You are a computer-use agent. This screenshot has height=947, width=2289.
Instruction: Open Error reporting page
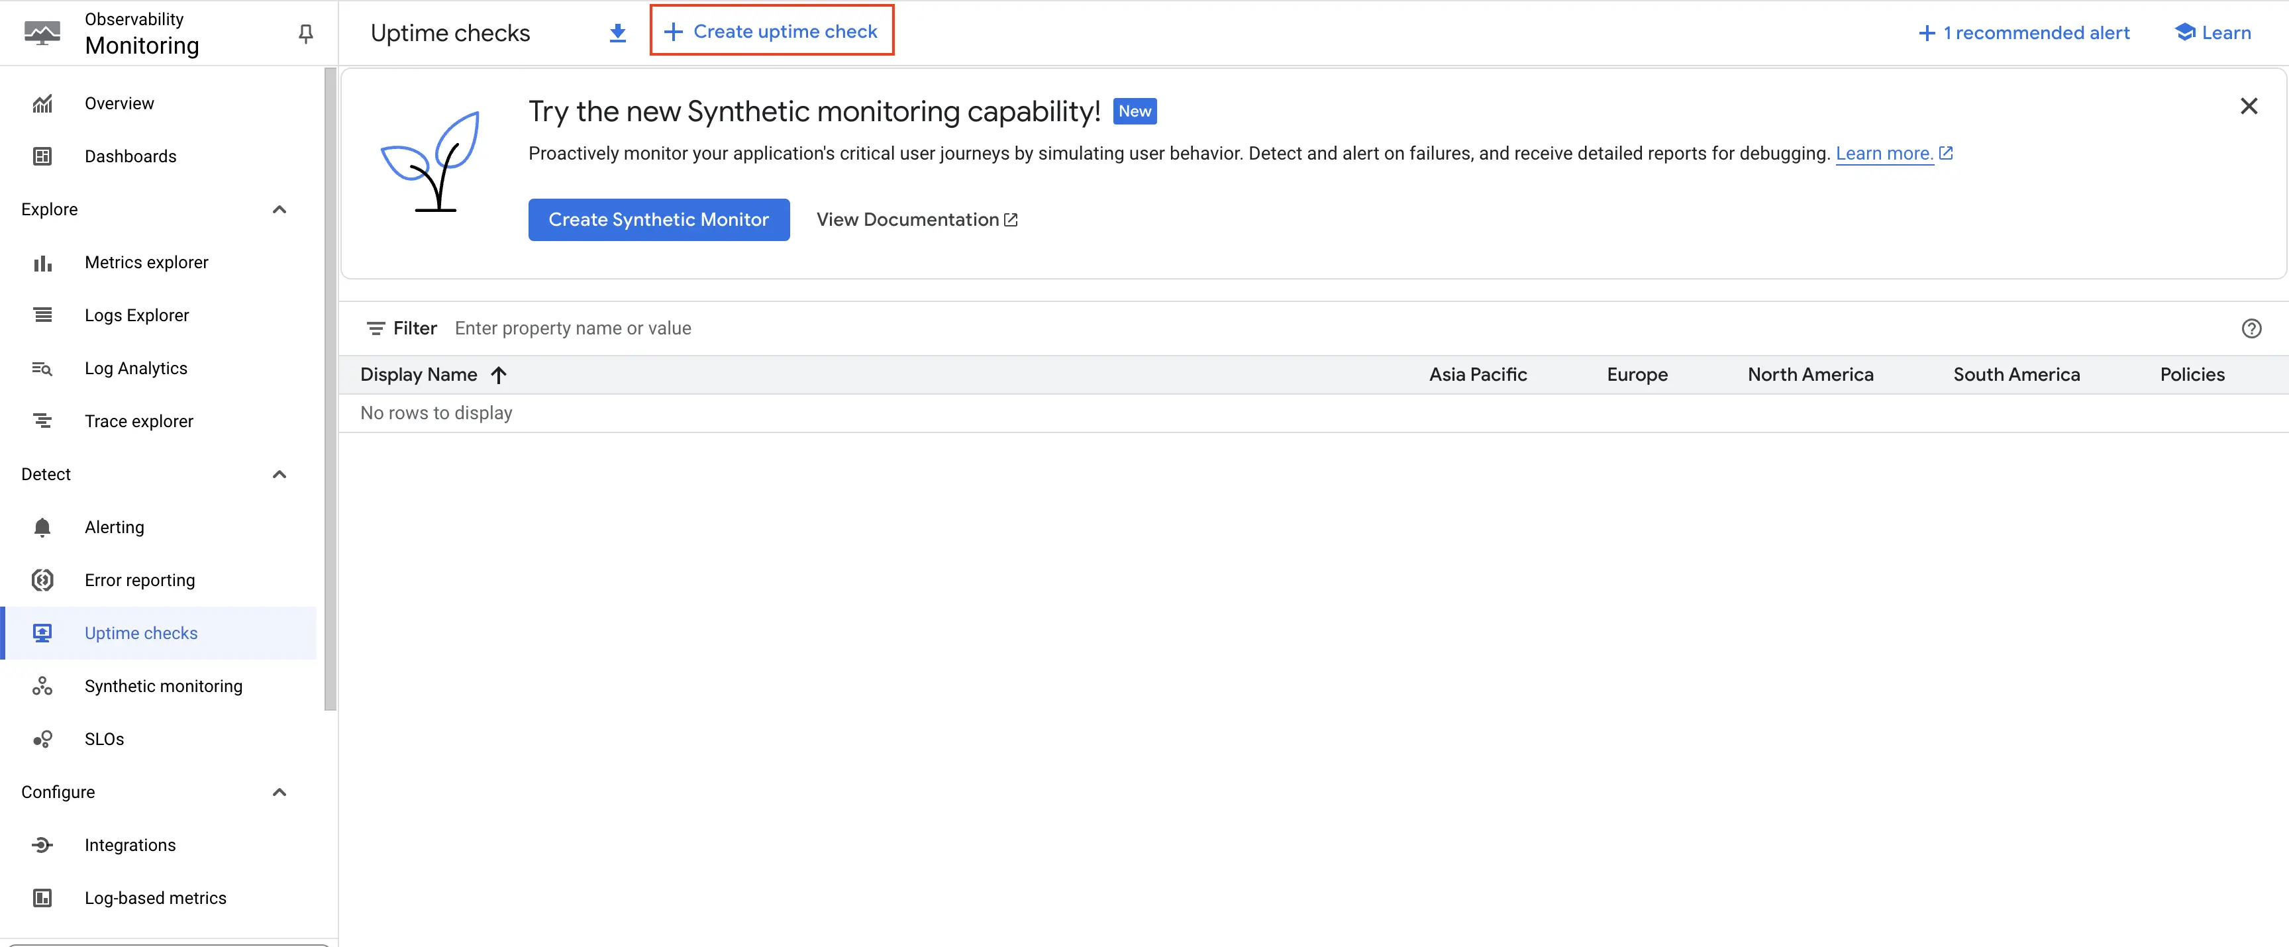(x=160, y=580)
